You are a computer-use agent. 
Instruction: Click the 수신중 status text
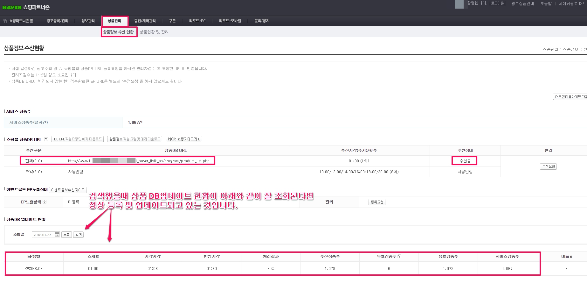[465, 161]
